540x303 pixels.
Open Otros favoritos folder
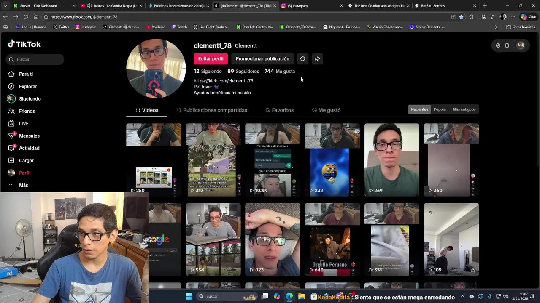point(521,27)
